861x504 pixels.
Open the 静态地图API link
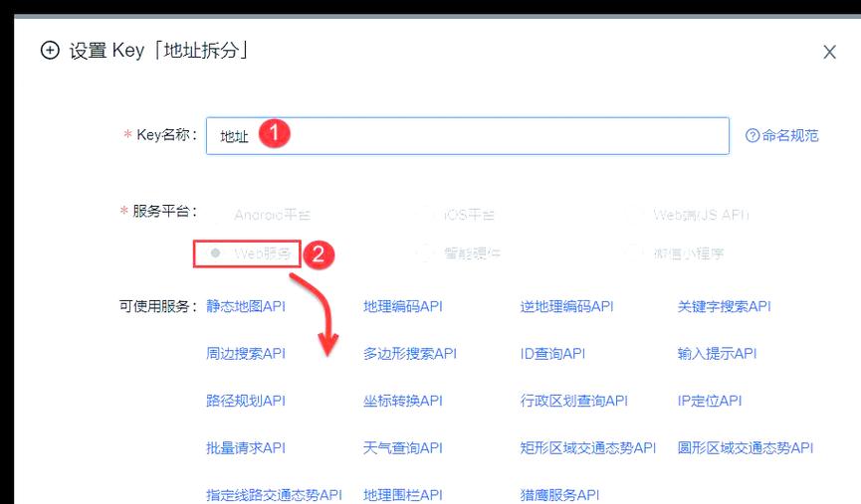246,306
